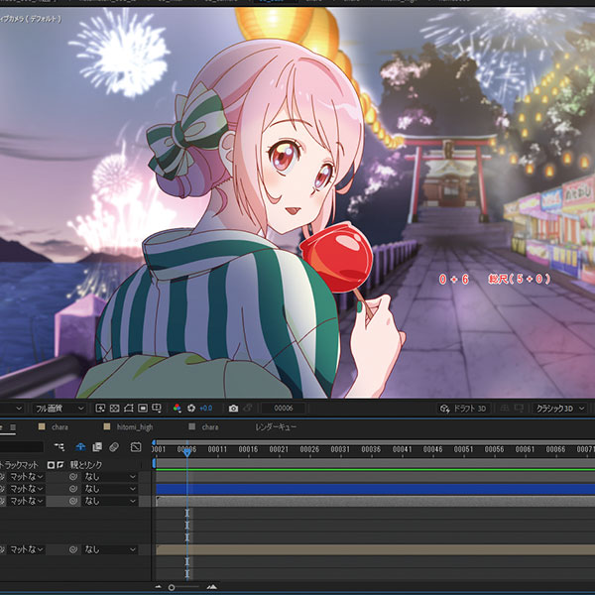Click frame 00021 on the time ruler

pos(279,449)
